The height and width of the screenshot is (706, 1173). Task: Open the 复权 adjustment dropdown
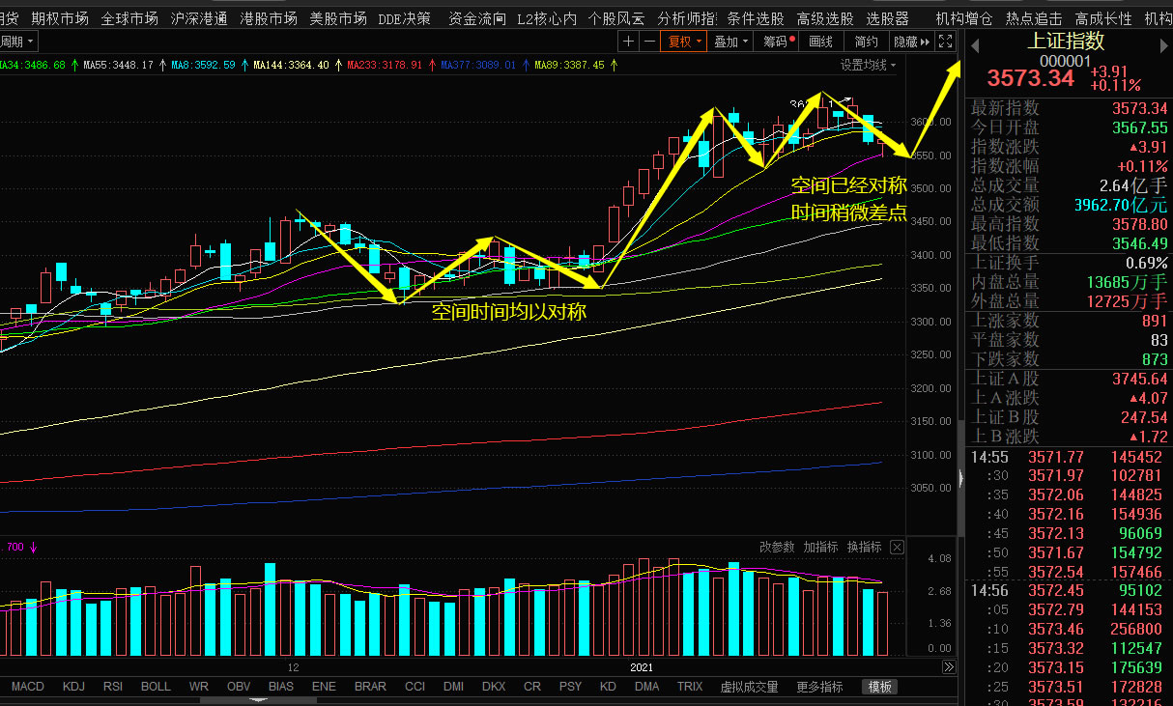684,42
